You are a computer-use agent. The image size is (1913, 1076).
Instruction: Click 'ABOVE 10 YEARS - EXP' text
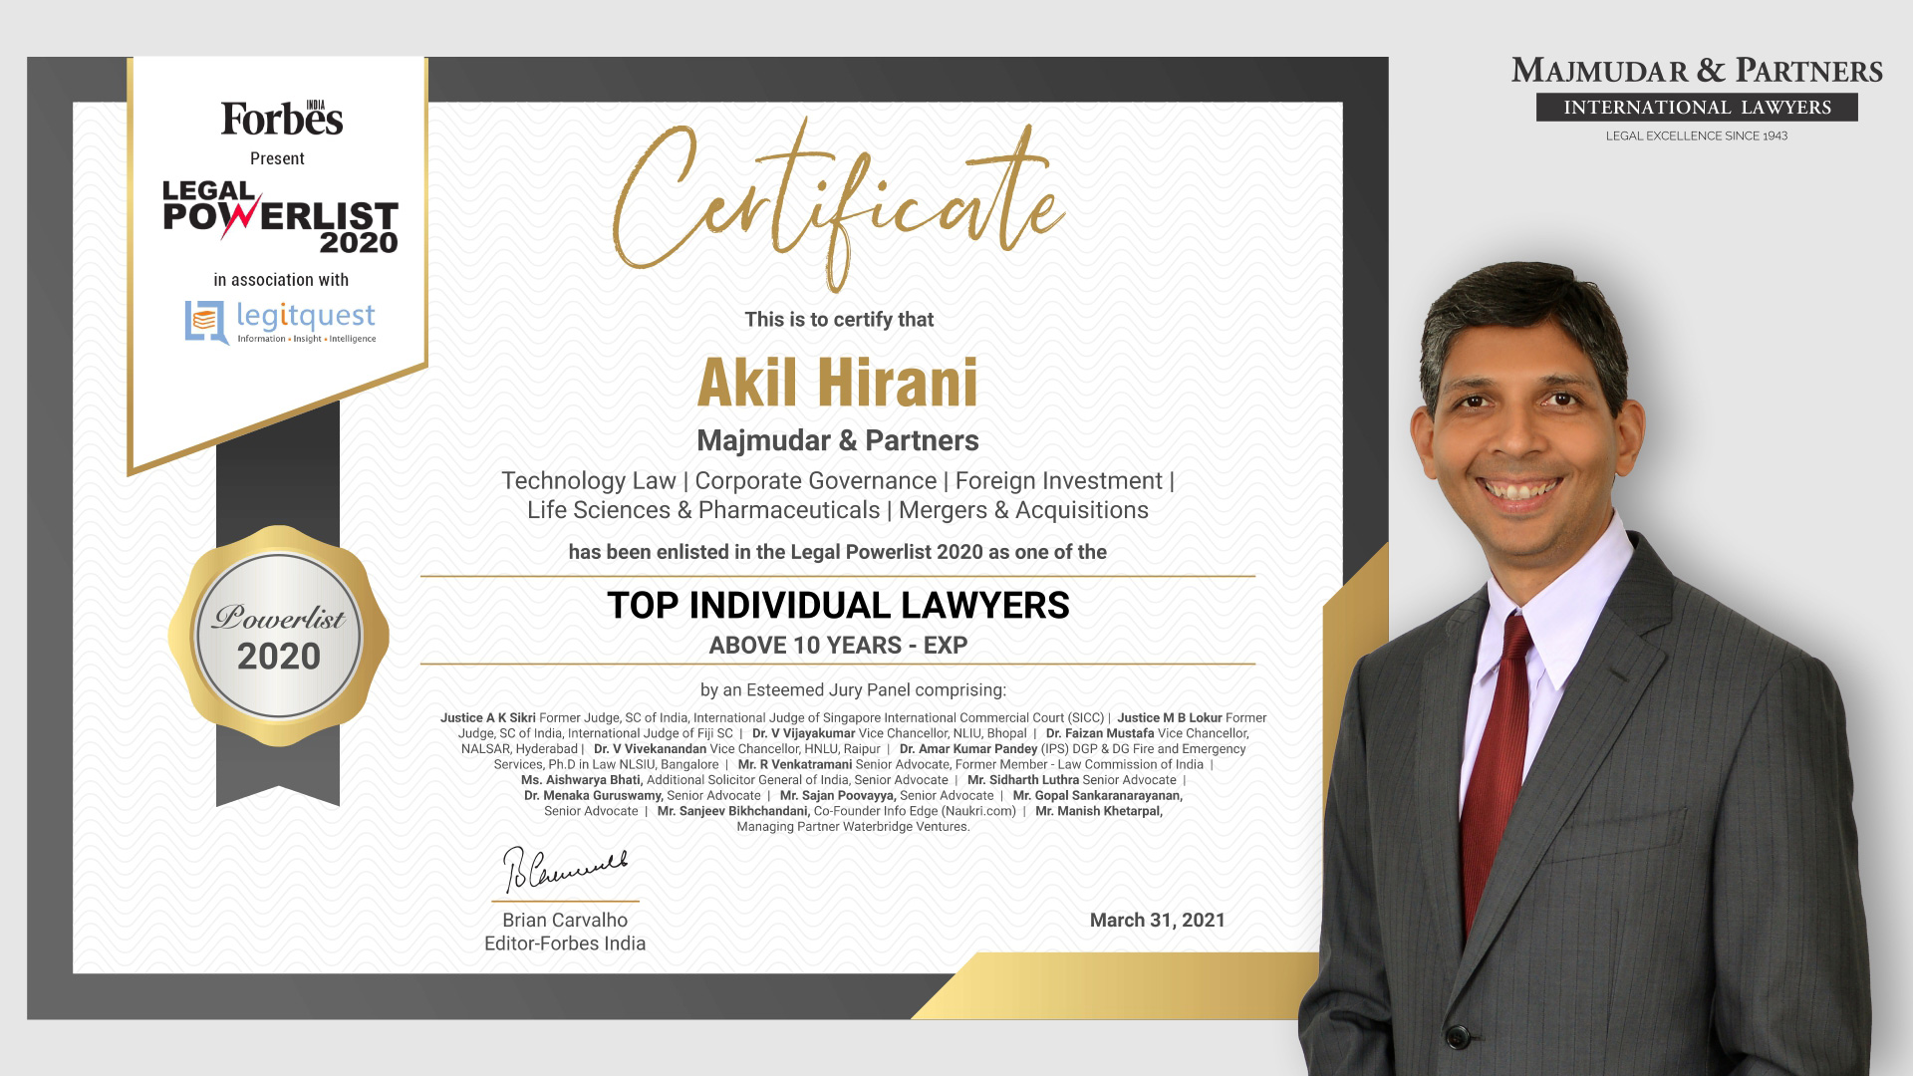tap(838, 646)
